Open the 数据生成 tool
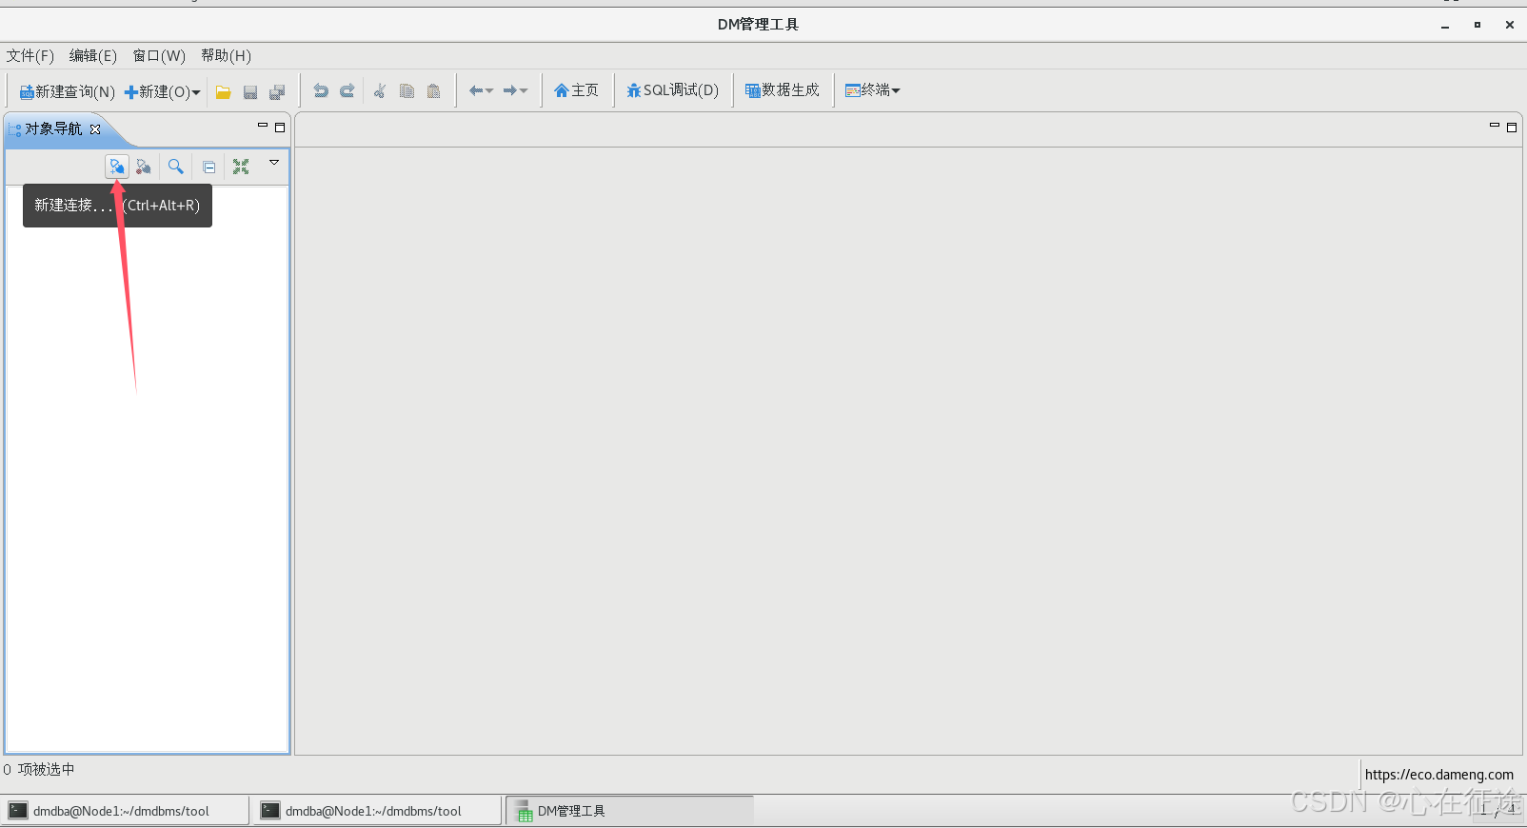This screenshot has width=1527, height=828. pyautogui.click(x=782, y=90)
